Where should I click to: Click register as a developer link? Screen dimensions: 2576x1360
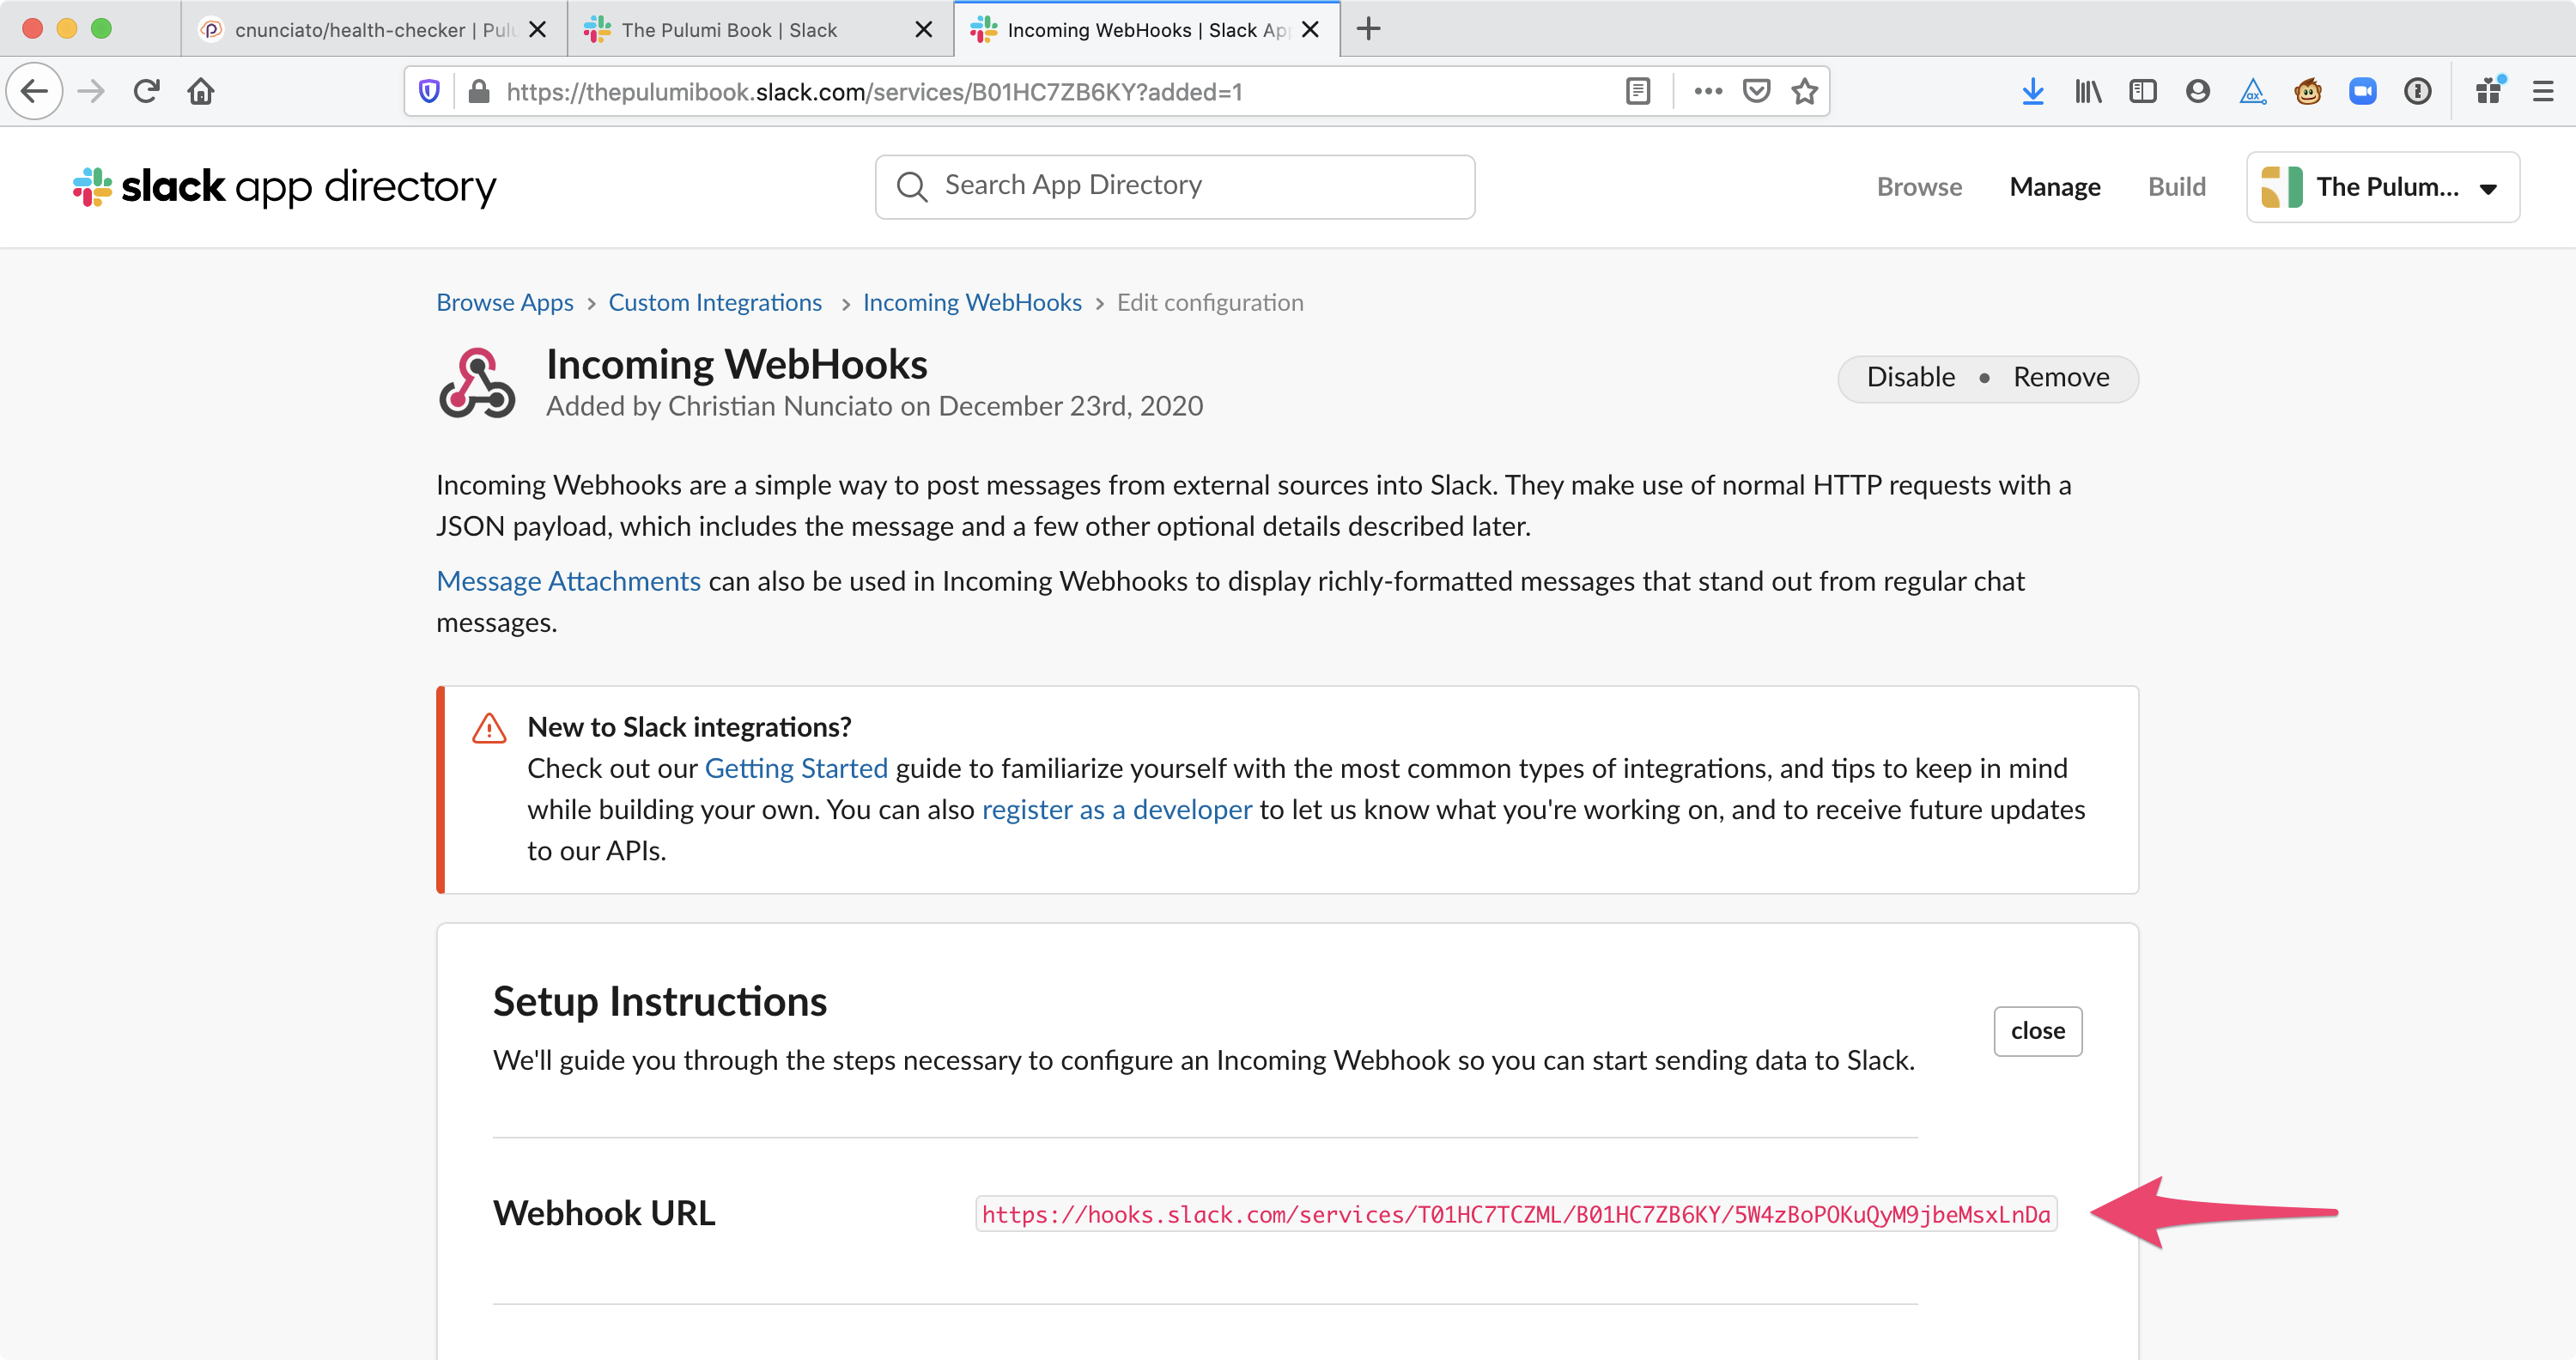(1116, 809)
